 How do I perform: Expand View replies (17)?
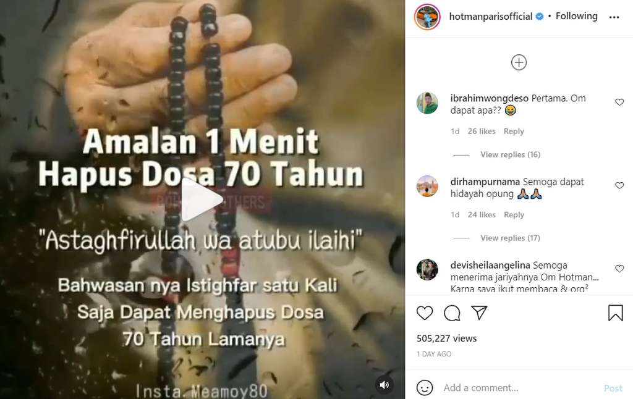[x=510, y=238]
